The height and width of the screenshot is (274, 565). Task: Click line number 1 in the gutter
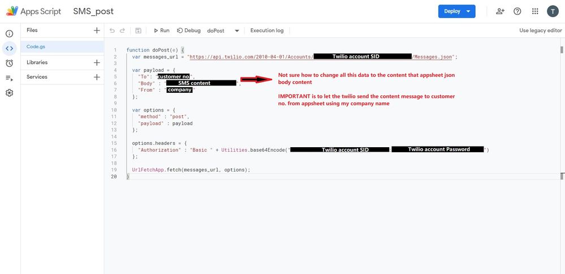click(115, 50)
